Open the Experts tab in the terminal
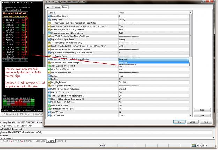Viewport: 218px width, 150px height. [x=51, y=141]
